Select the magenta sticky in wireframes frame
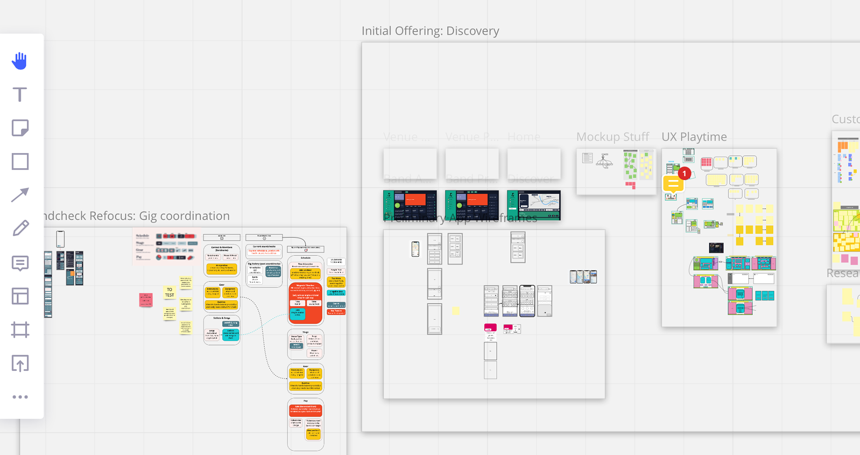The height and width of the screenshot is (455, 860). [x=490, y=328]
